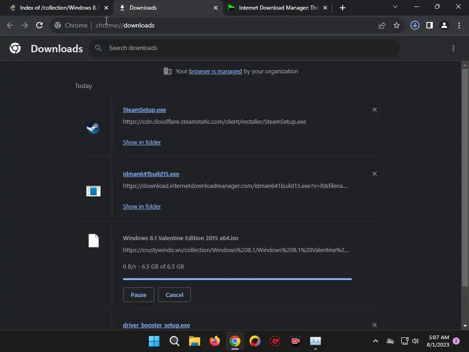
Task: Open the Windows Start menu
Action: point(154,341)
